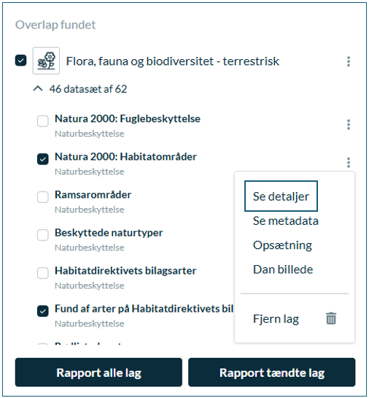Open three-dot menu for Natura 2000: Fuglebeskyttelse

coord(349,125)
